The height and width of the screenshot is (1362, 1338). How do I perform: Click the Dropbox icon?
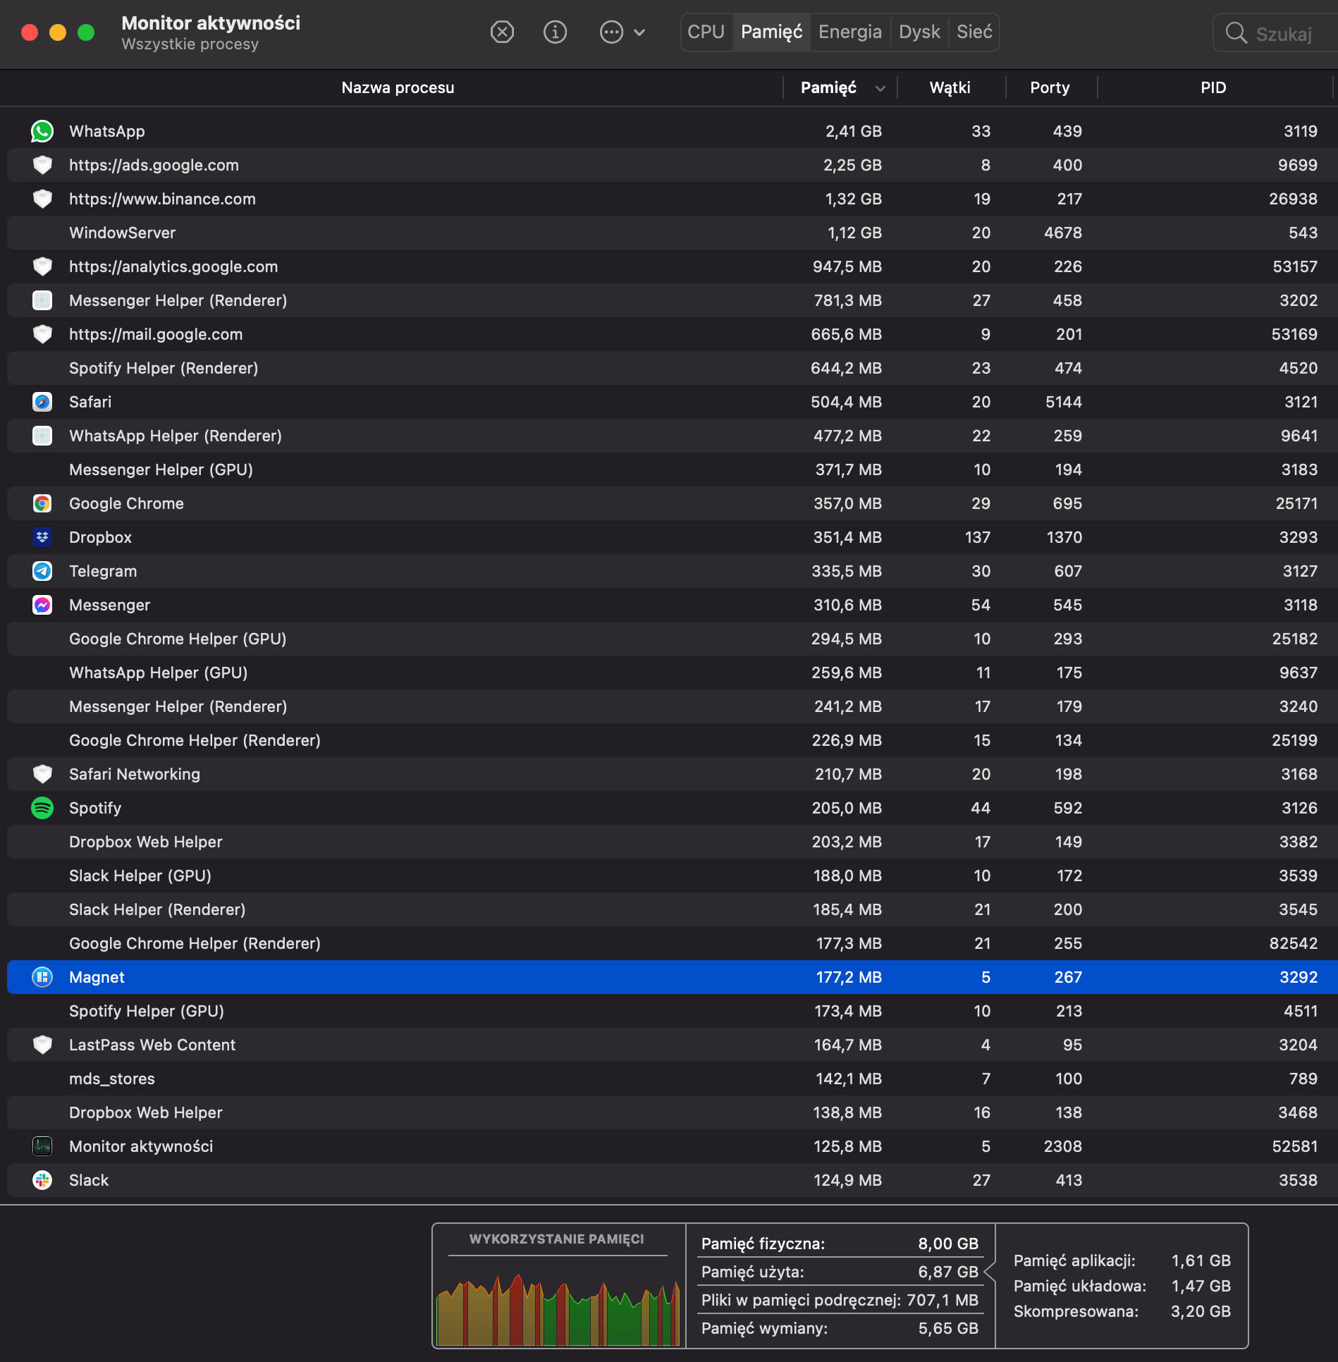[42, 537]
